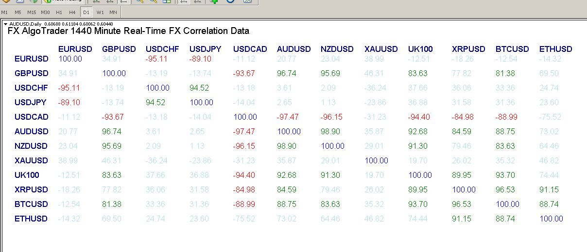Click the zoom out magnifier icon
Screen dimensions: 587x252
pos(153,1)
